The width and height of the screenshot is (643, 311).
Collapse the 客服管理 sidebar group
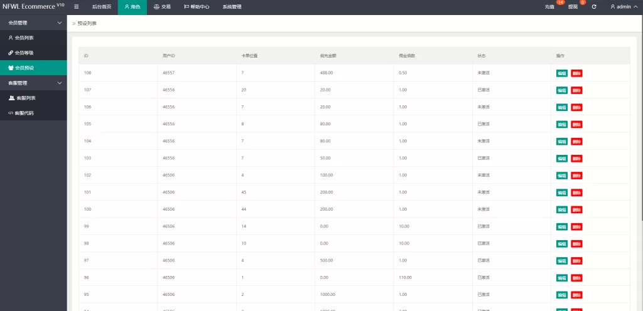pyautogui.click(x=60, y=83)
